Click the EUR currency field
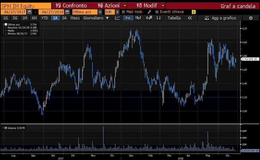 point(110,12)
